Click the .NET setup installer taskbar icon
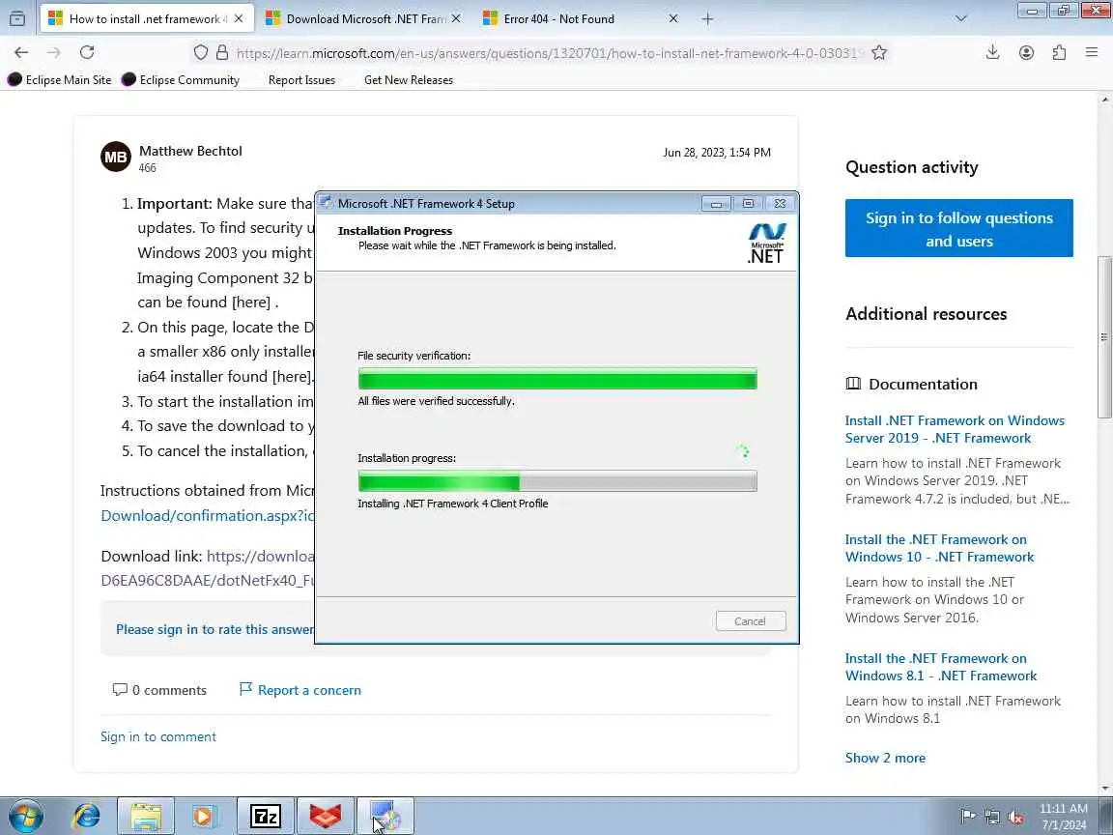Screen dimensions: 1113x835 [x=385, y=817]
